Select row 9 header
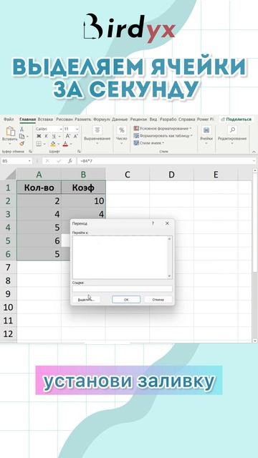 coord(8,294)
